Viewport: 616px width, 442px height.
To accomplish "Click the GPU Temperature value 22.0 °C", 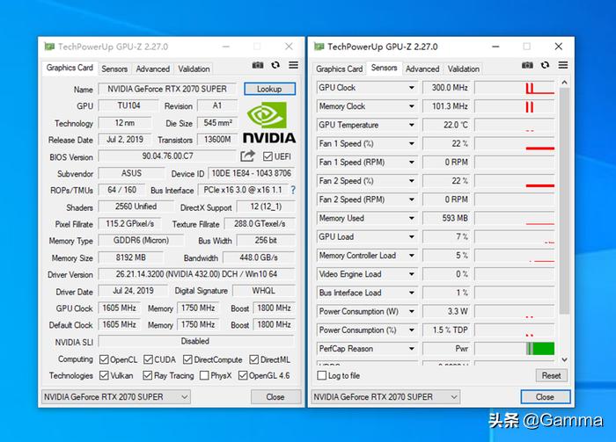I will pyautogui.click(x=446, y=125).
